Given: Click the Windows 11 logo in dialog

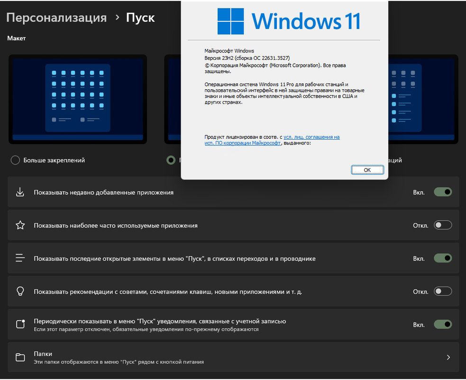Looking at the screenshot, I should point(289,21).
